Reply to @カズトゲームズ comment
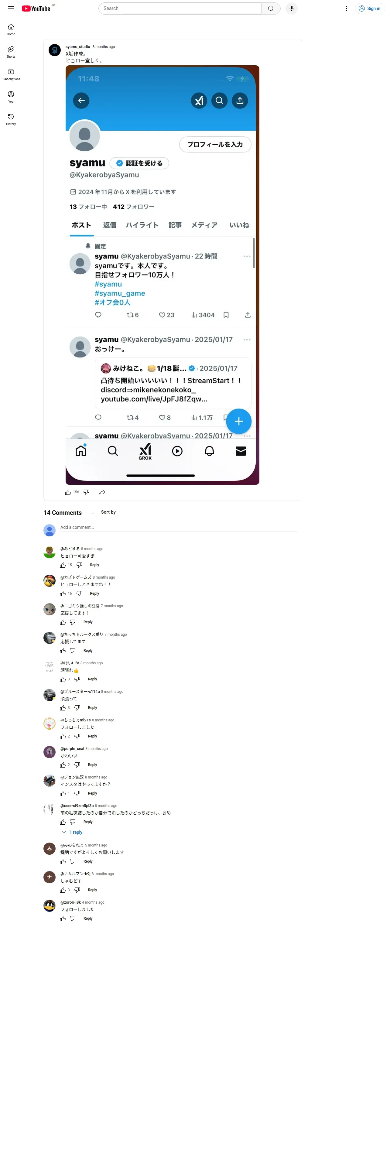This screenshot has height=1170, width=390. pyautogui.click(x=94, y=593)
